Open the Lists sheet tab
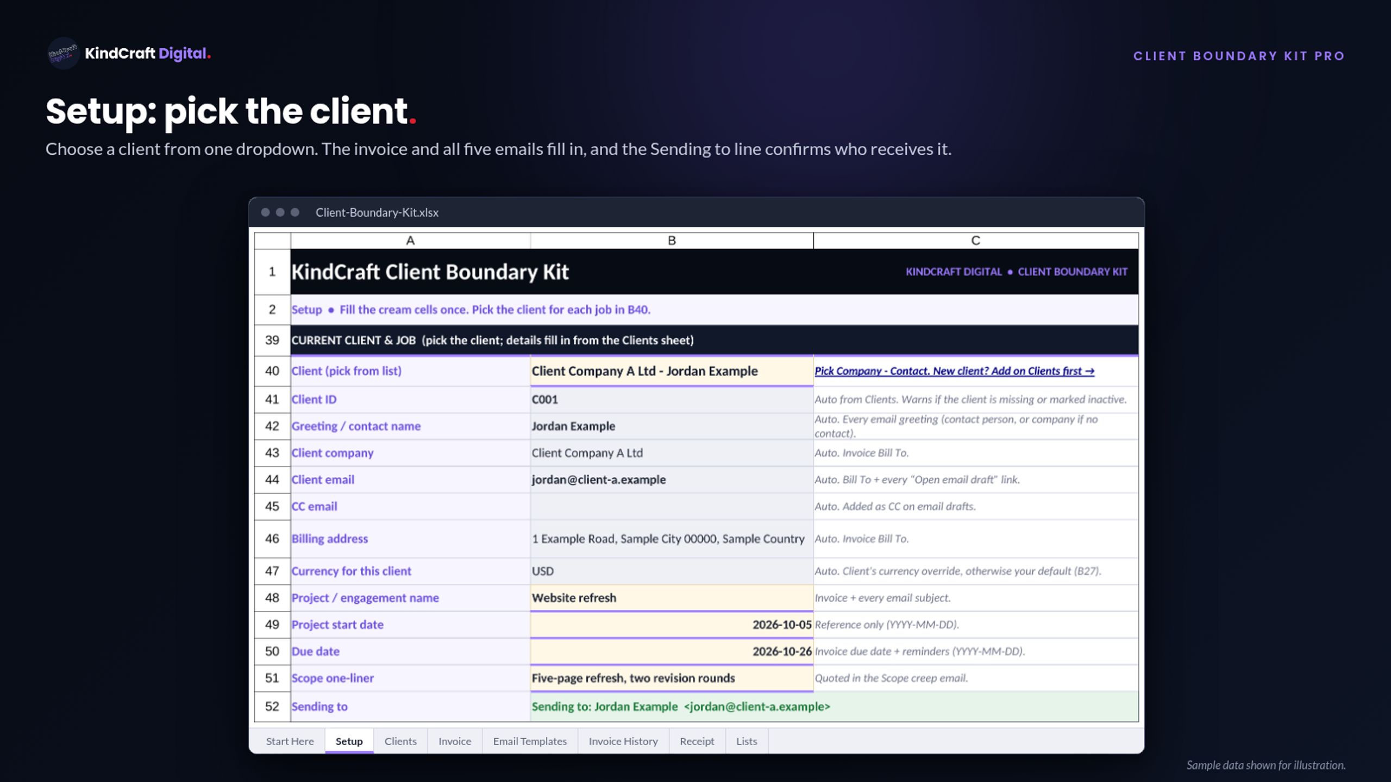 [x=747, y=741]
